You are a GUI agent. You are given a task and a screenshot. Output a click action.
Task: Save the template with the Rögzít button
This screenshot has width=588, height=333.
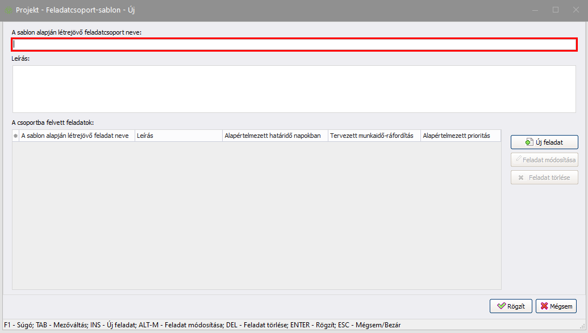click(511, 306)
